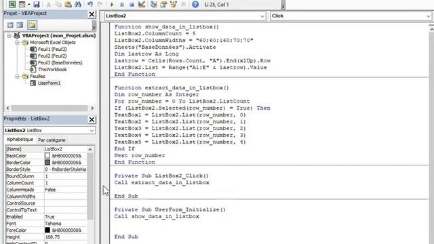Select the ColumnHeads False value

point(65,190)
